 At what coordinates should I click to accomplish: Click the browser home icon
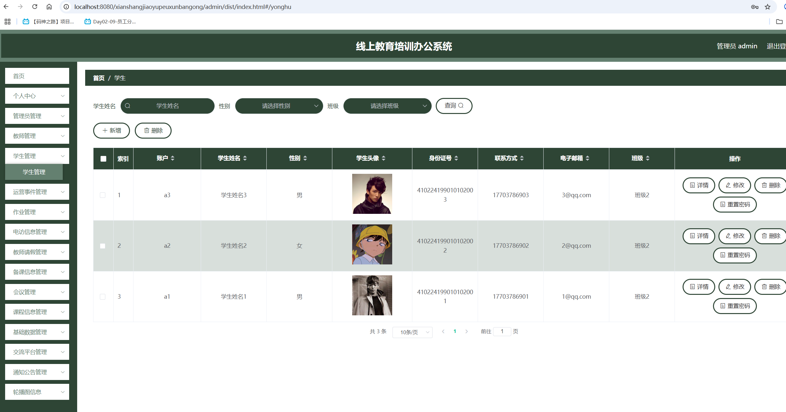coord(49,7)
